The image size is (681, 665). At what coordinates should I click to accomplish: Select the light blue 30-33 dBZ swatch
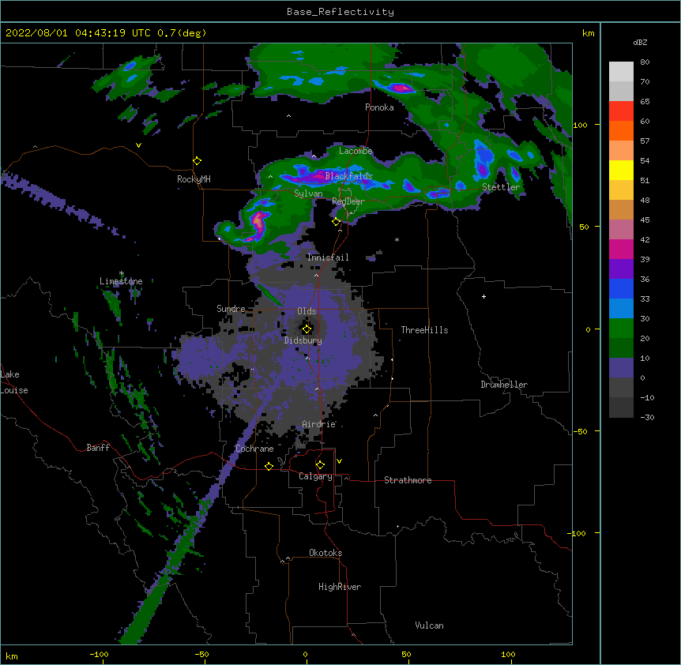pos(621,309)
